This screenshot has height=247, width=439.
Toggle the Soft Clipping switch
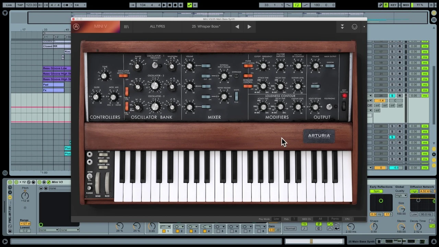point(344,106)
